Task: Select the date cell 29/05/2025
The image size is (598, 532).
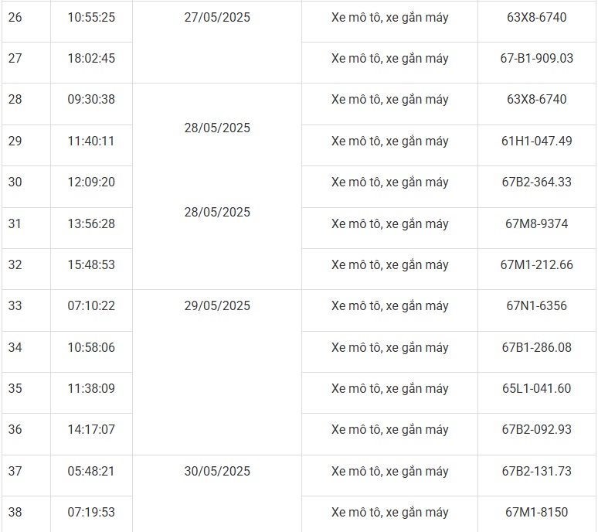Action: click(217, 305)
